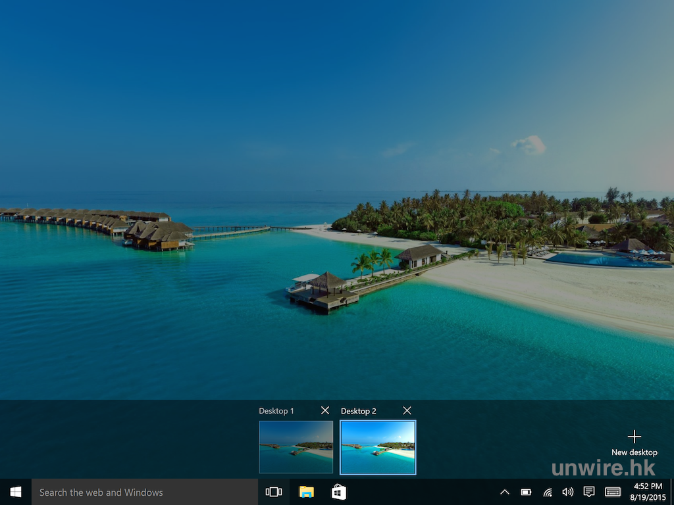
Task: Expand the hidden tray icons chevron
Action: [x=505, y=492]
